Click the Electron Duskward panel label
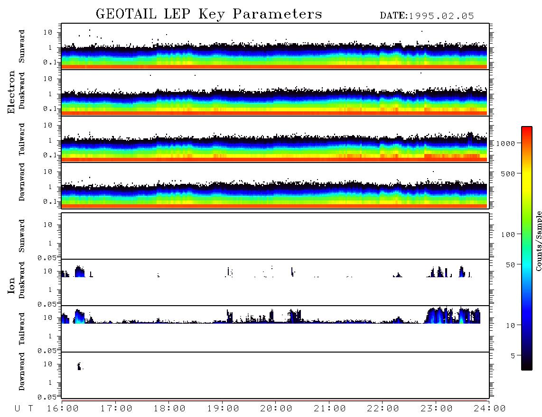 [21, 91]
